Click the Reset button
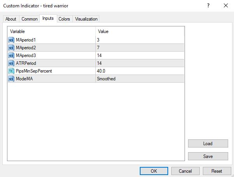Screen dimensions: 234x177 point(217,171)
